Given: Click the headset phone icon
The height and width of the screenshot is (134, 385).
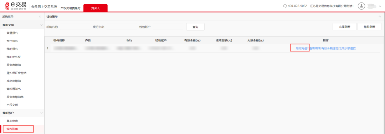Looking at the screenshot, I should coord(285,6).
